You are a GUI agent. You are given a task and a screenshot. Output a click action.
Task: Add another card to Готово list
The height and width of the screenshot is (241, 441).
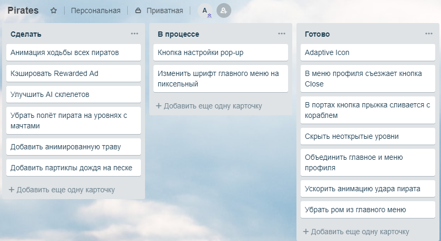pyautogui.click(x=356, y=232)
